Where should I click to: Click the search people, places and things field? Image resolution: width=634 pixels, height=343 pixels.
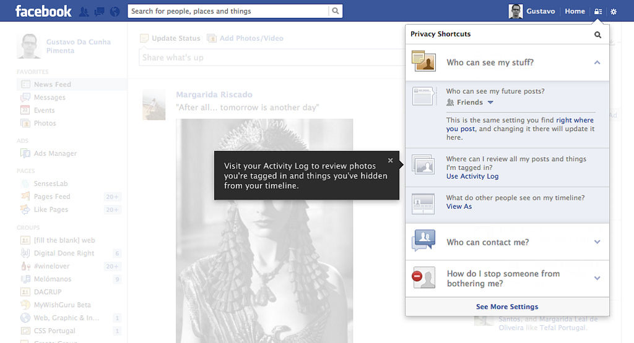tap(228, 11)
